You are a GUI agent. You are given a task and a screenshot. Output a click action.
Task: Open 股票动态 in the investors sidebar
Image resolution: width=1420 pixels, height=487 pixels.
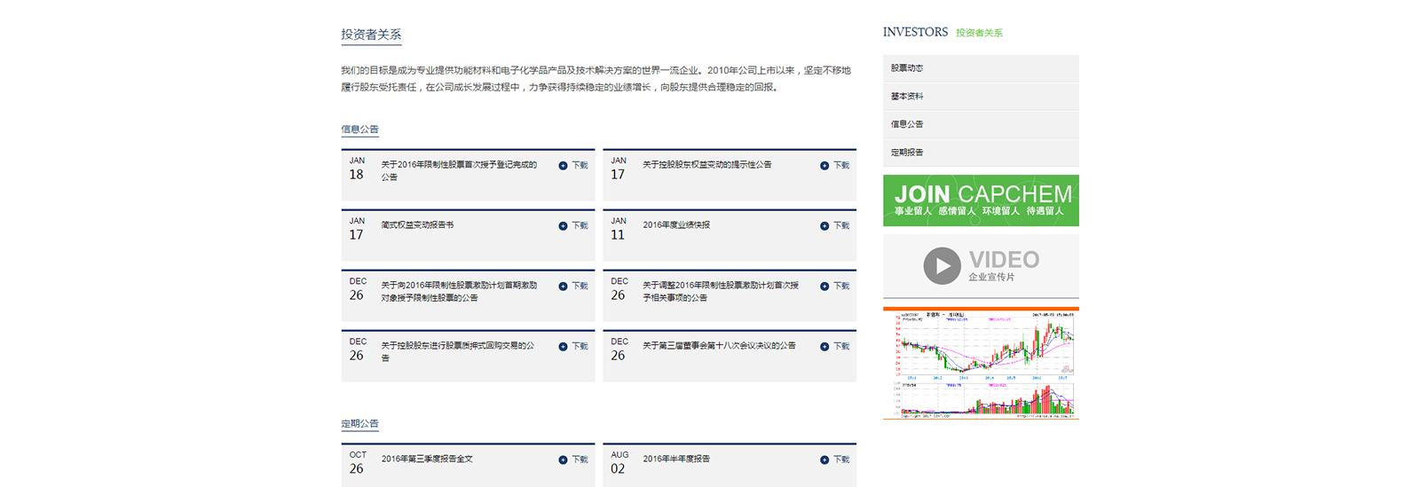pos(907,68)
